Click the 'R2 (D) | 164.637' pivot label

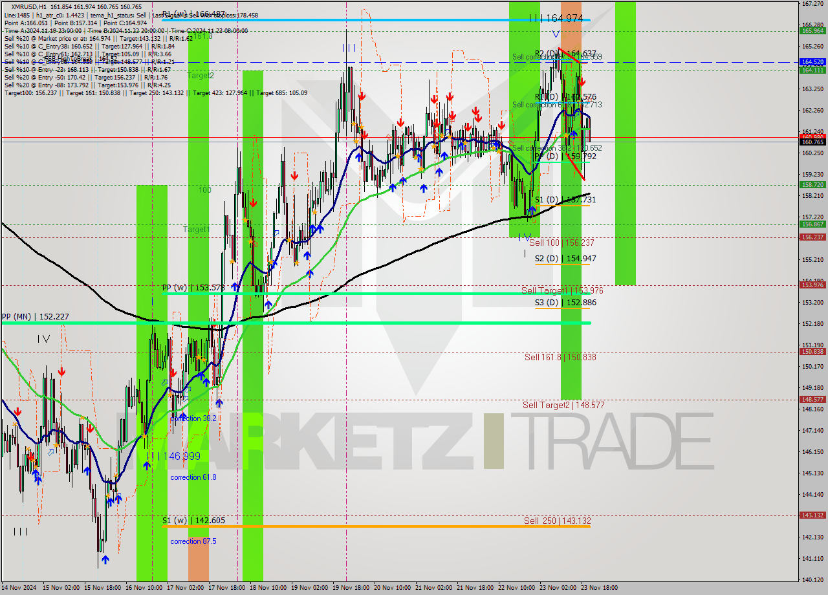click(565, 53)
